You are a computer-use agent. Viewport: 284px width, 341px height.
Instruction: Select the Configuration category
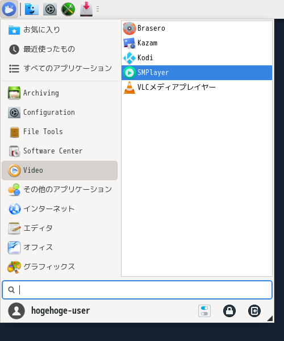pos(60,113)
